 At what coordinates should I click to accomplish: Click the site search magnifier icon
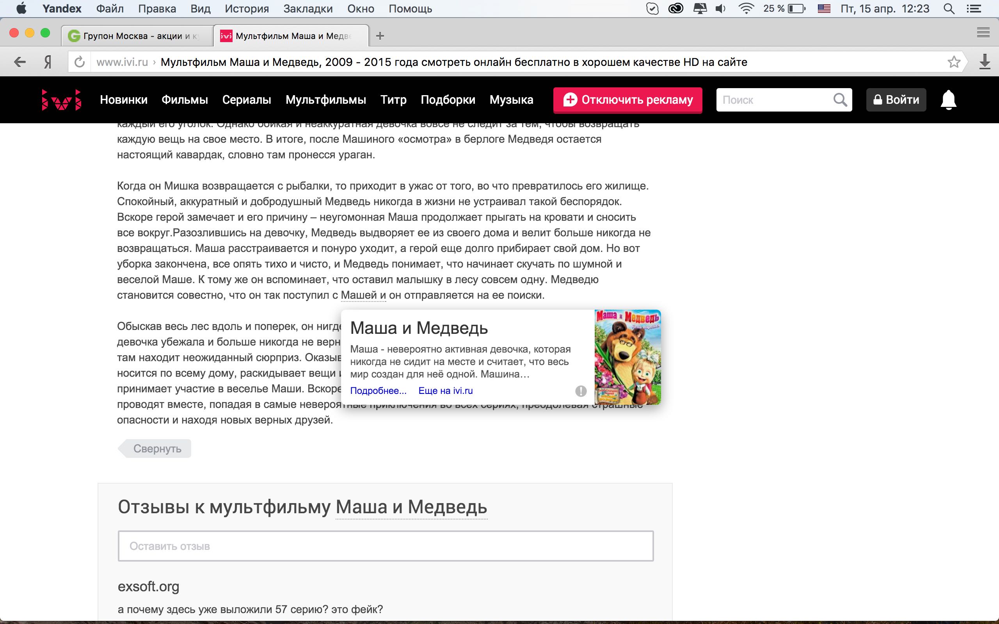840,100
